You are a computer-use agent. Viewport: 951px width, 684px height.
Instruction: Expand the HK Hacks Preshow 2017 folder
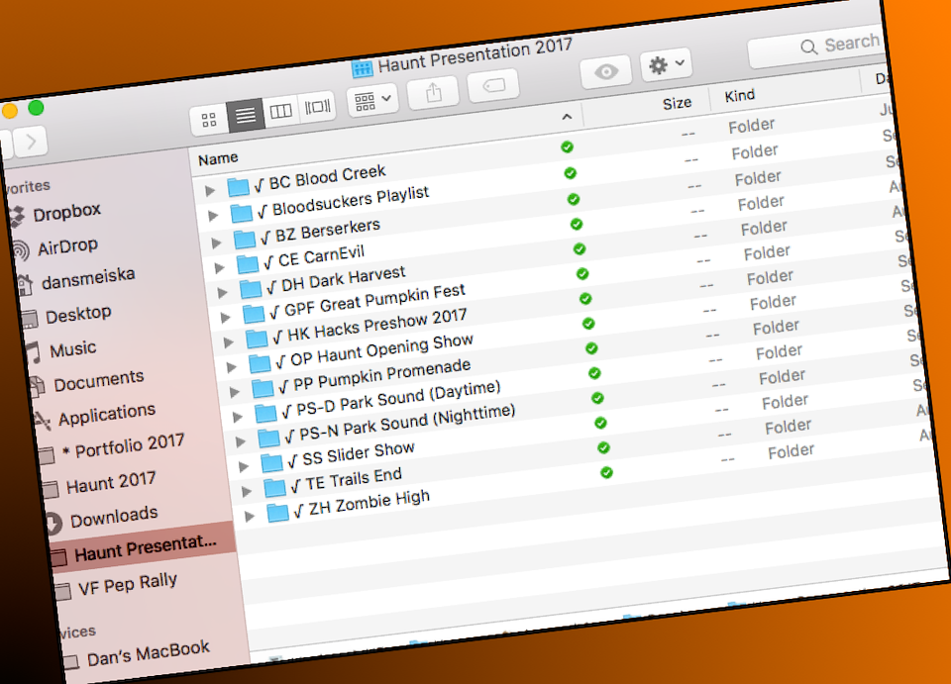pos(228,342)
